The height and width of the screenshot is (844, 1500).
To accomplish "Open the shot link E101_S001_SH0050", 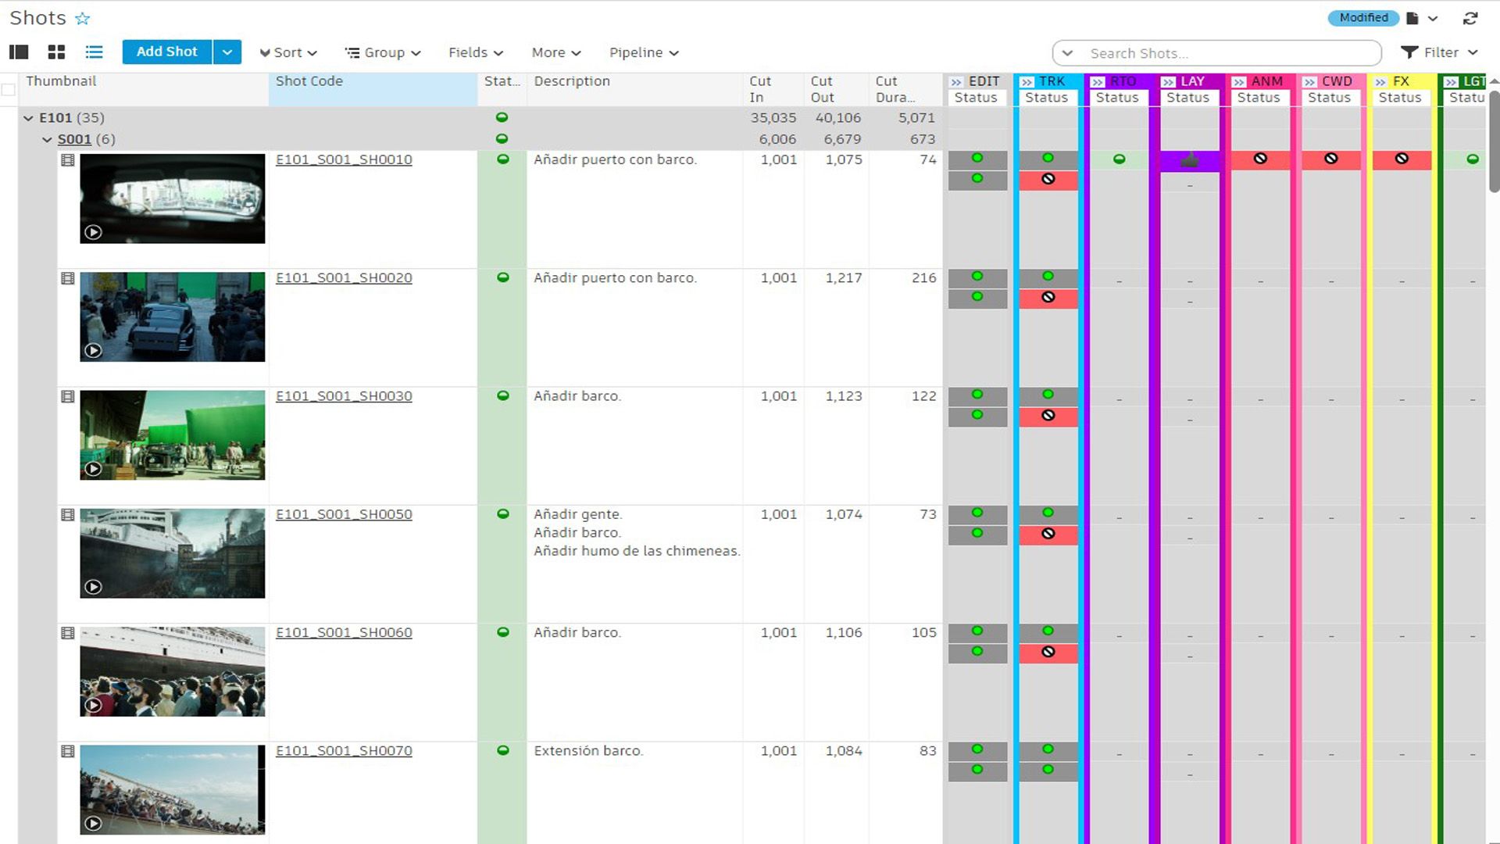I will (344, 514).
